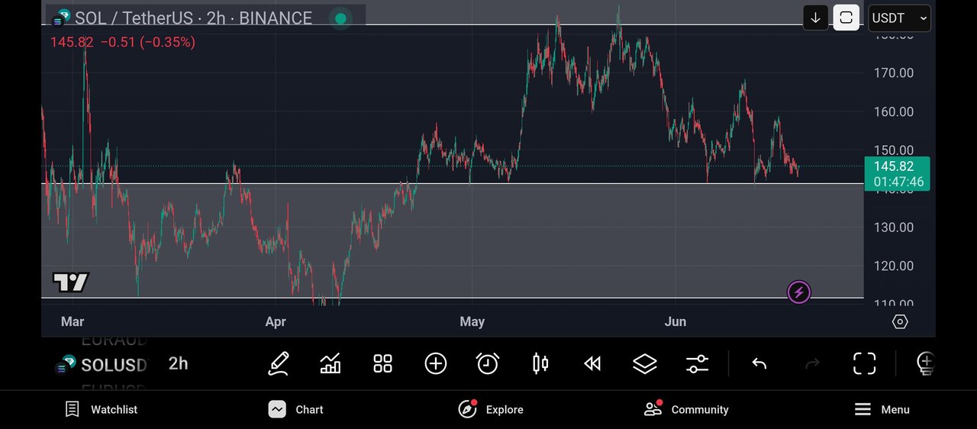Viewport: 977px width, 429px height.
Task: Open the drawing tools pencil icon
Action: pos(279,363)
